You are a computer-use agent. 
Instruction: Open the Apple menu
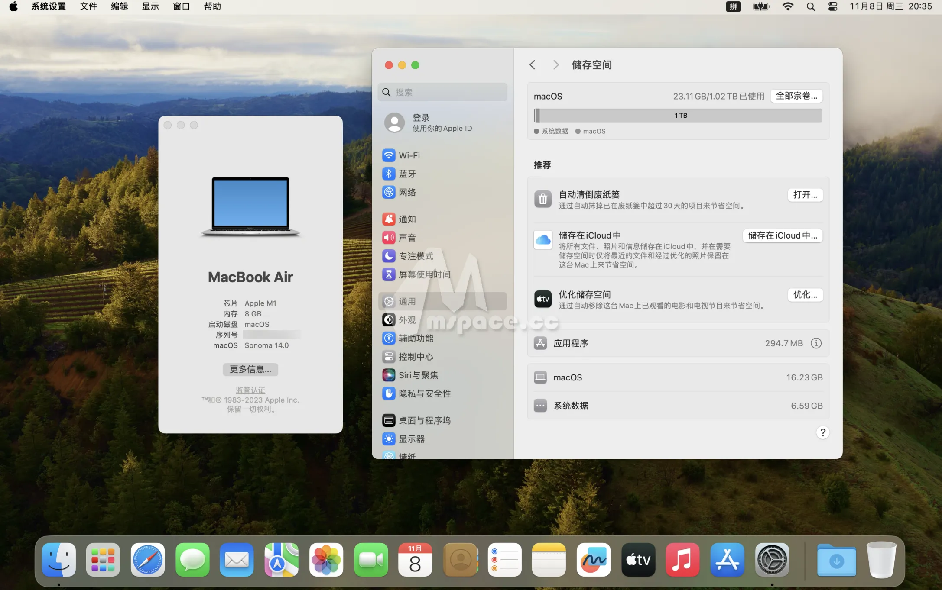(x=13, y=6)
